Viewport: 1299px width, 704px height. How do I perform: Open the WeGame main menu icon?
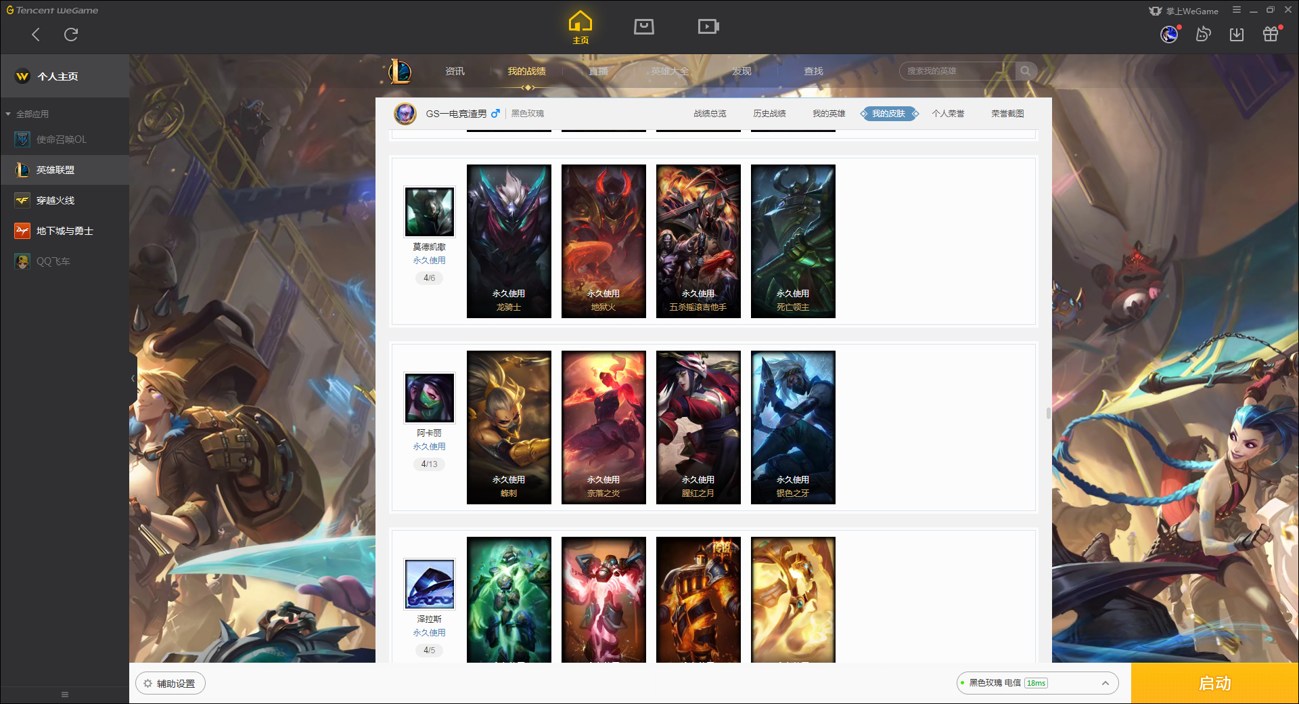(x=1237, y=10)
